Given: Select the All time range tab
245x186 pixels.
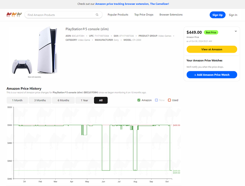Looking at the screenshot, I should click(101, 100).
